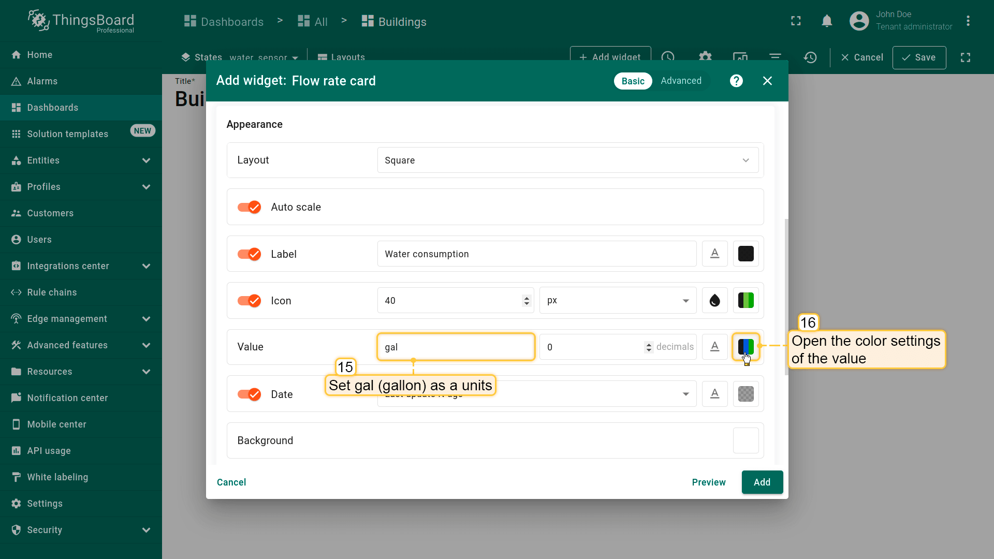The width and height of the screenshot is (994, 559).
Task: Open Date font settings icon
Action: [x=714, y=394]
